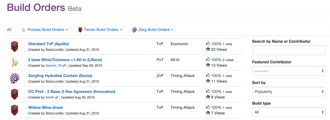Viewport: 330px width, 120px height.
Task: Click the Terran icon beside Widow Mine drops
Action: (15, 110)
